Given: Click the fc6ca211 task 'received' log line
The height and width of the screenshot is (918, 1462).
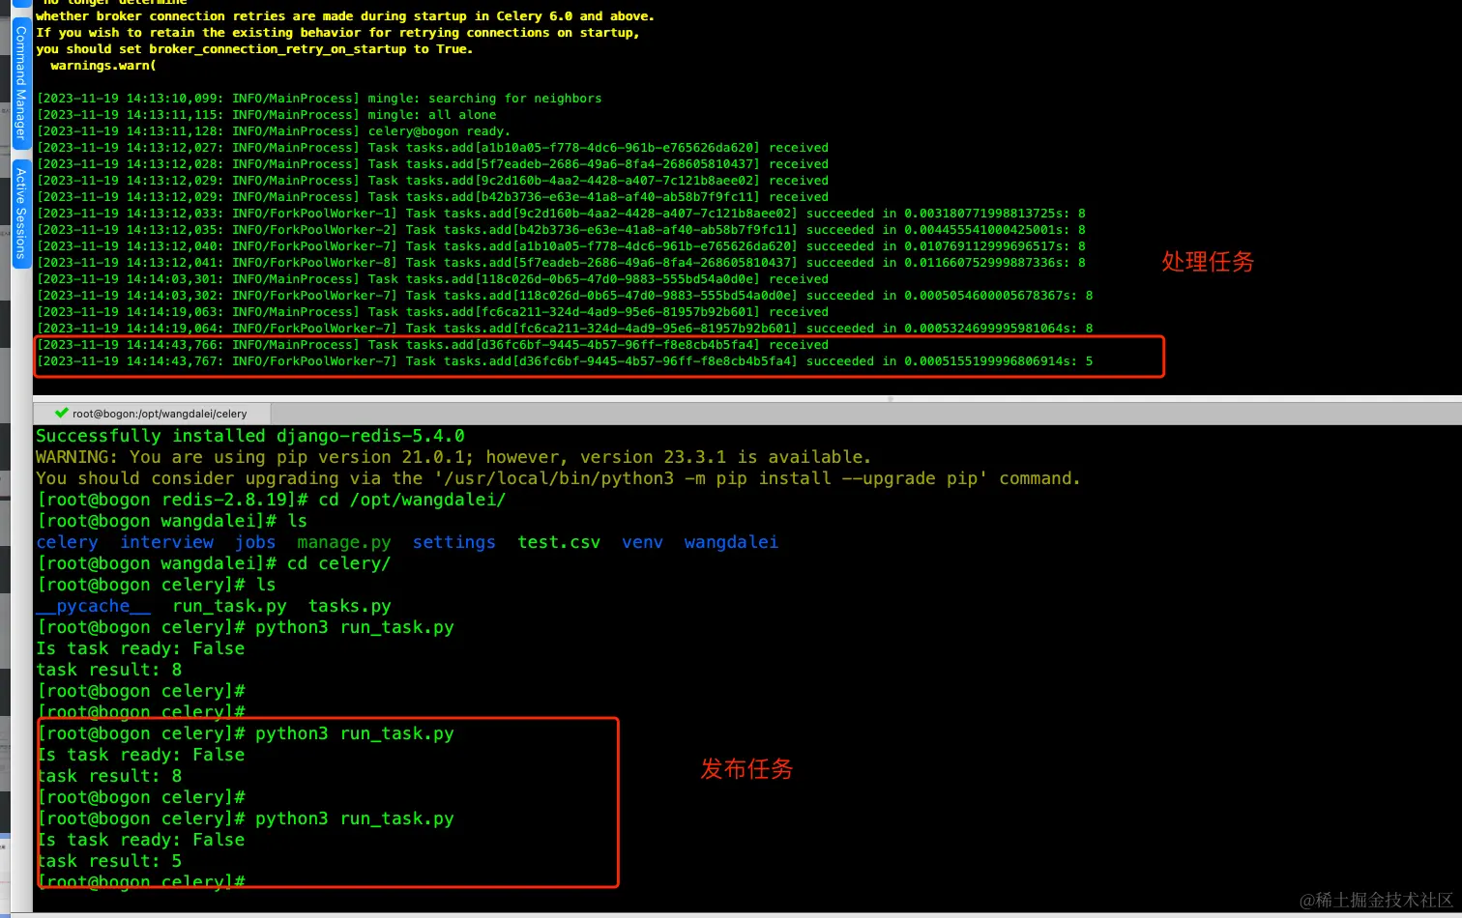Looking at the screenshot, I should point(432,312).
